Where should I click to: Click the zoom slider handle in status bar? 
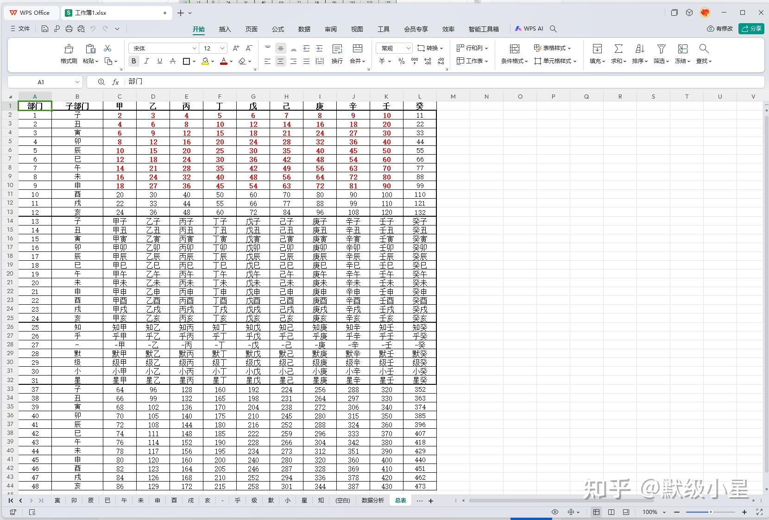(x=711, y=512)
